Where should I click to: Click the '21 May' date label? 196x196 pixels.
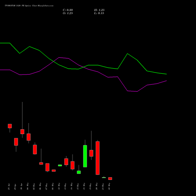click(x=103, y=186)
